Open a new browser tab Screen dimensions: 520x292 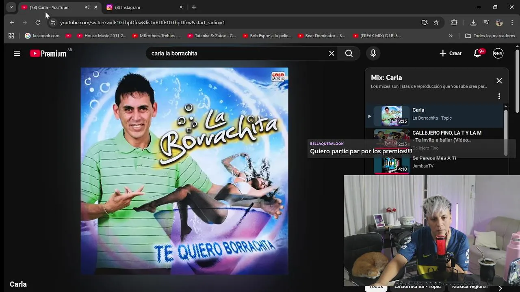(x=194, y=7)
